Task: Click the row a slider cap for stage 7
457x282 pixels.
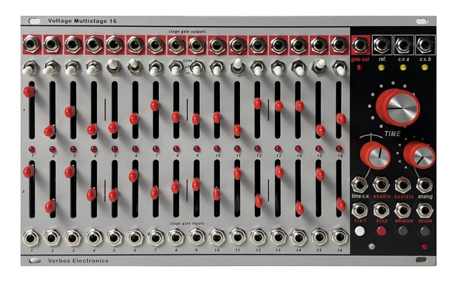Action: [154, 105]
